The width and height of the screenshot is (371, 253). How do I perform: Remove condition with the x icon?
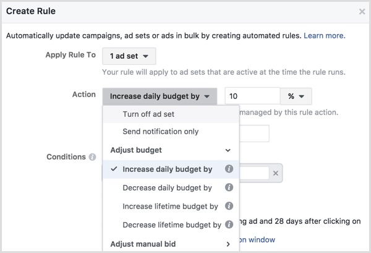point(276,174)
